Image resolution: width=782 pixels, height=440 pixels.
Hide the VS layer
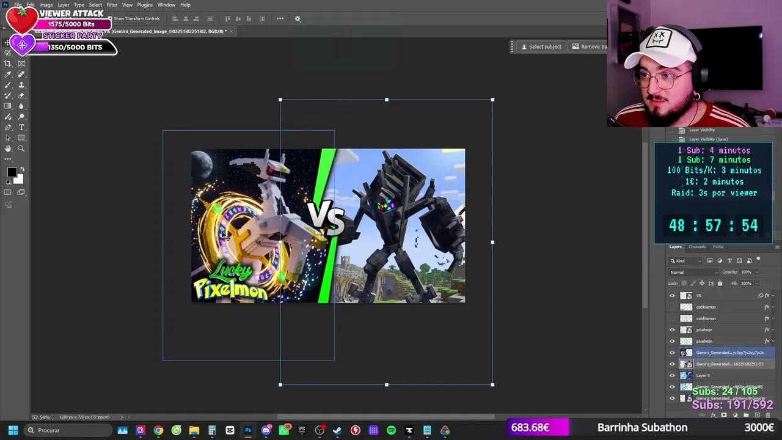673,296
